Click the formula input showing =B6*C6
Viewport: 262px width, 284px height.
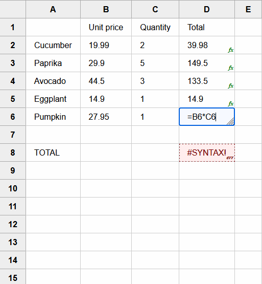pyautogui.click(x=207, y=117)
